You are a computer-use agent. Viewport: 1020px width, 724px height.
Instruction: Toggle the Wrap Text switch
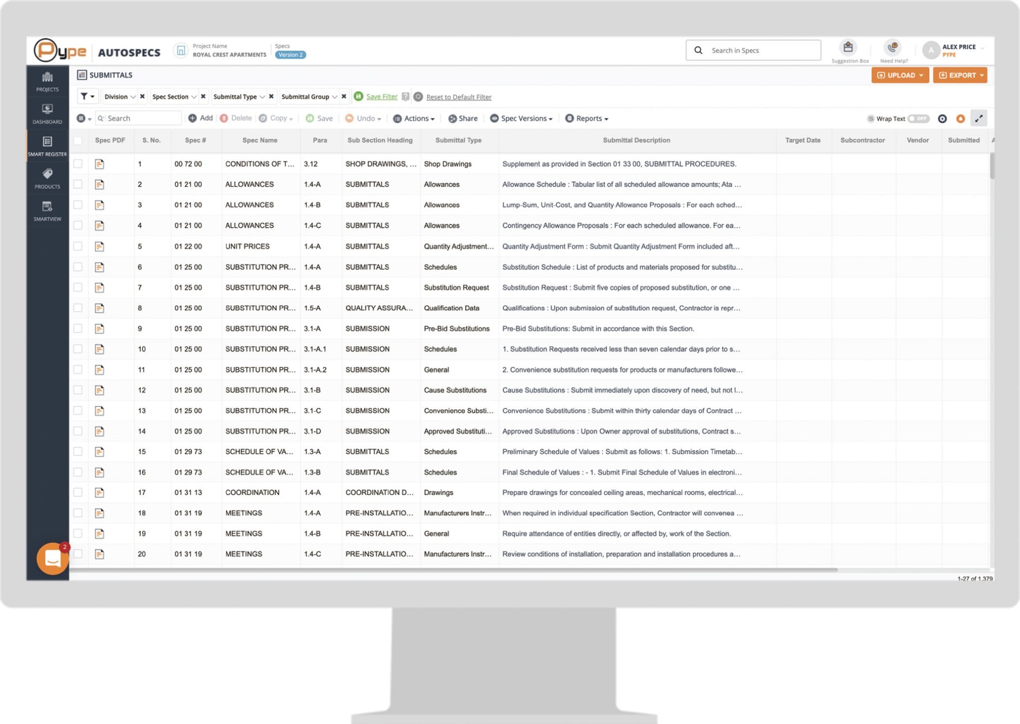(918, 119)
